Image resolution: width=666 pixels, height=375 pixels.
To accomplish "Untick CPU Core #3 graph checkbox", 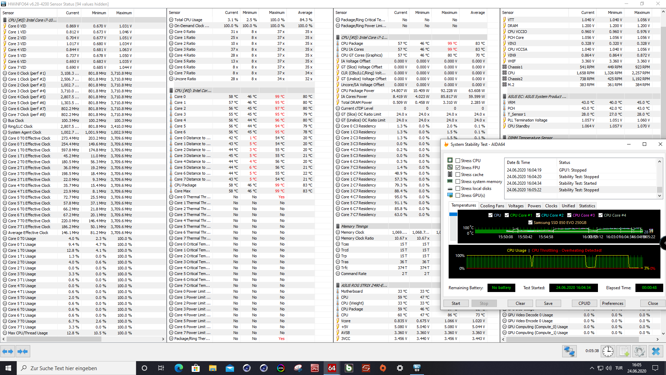I will (x=569, y=215).
